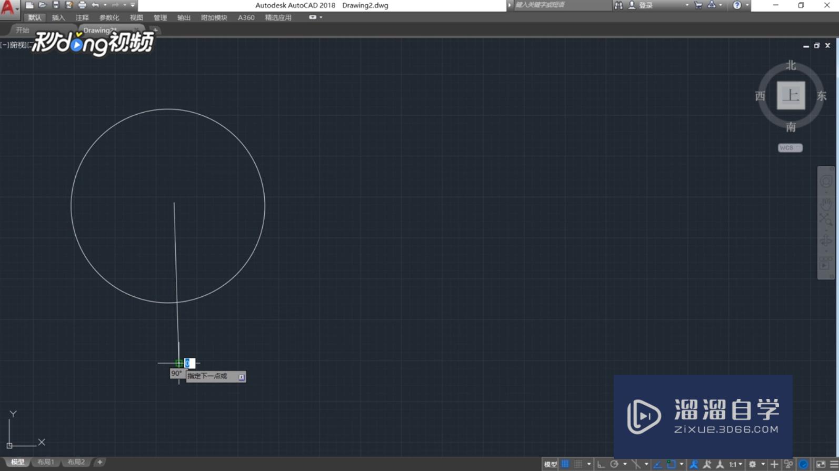Open the navigation wheel tool
The image size is (839, 471).
826,182
